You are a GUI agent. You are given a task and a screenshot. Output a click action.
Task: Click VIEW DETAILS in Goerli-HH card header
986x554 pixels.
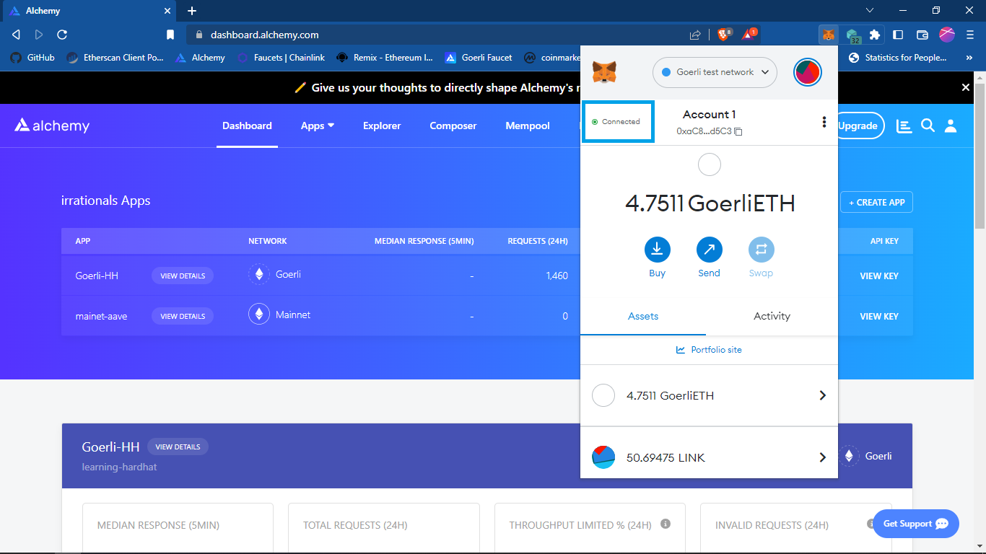178,447
